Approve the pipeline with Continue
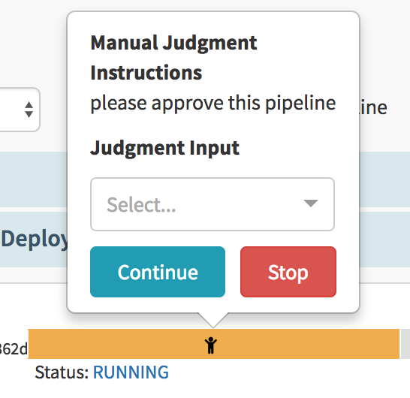Image resolution: width=410 pixels, height=398 pixels. (158, 272)
